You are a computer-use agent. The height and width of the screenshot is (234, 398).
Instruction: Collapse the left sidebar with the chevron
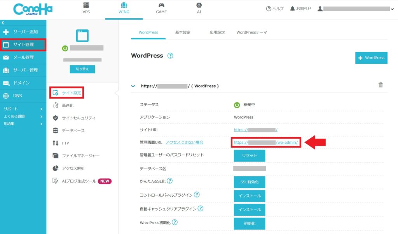coord(3,23)
